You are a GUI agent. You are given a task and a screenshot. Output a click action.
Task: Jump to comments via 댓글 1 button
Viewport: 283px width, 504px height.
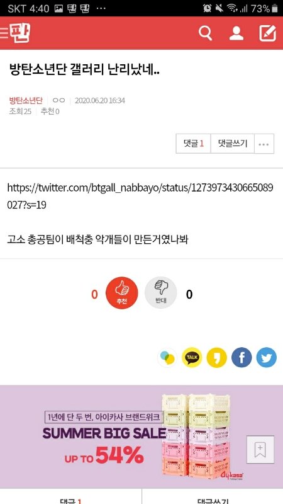click(x=194, y=144)
